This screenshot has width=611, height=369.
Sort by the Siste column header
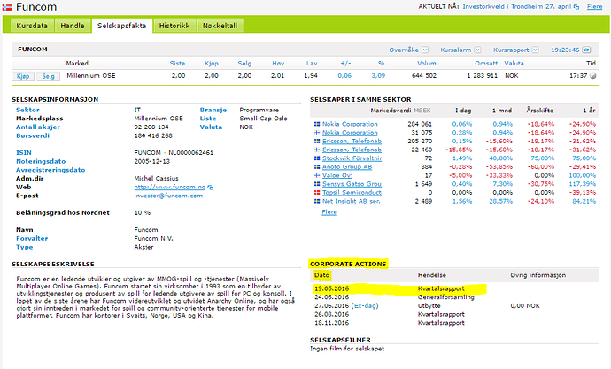coord(177,64)
